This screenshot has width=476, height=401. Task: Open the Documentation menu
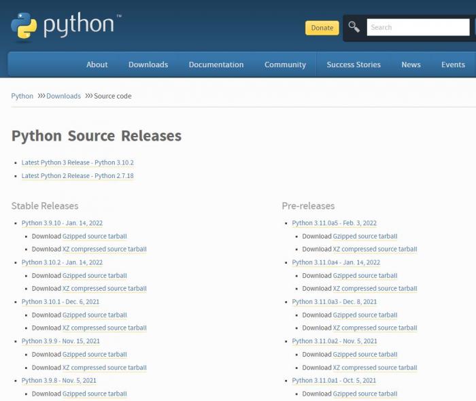pyautogui.click(x=216, y=65)
